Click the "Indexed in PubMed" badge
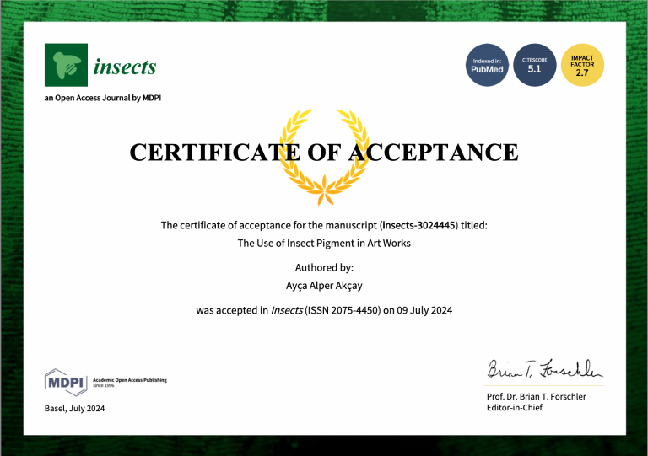This screenshot has height=456, width=648. point(488,65)
